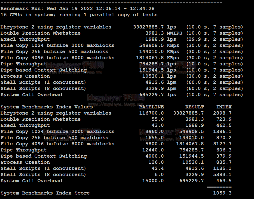Click Whetstone index 723.9
This screenshot has width=254, height=199.
(x=224, y=119)
